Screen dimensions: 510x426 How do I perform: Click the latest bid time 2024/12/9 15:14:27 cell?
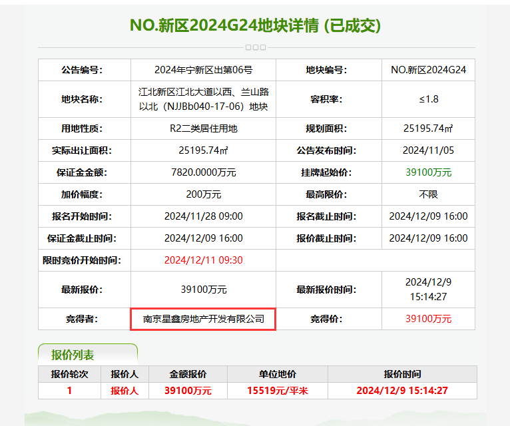(x=428, y=290)
